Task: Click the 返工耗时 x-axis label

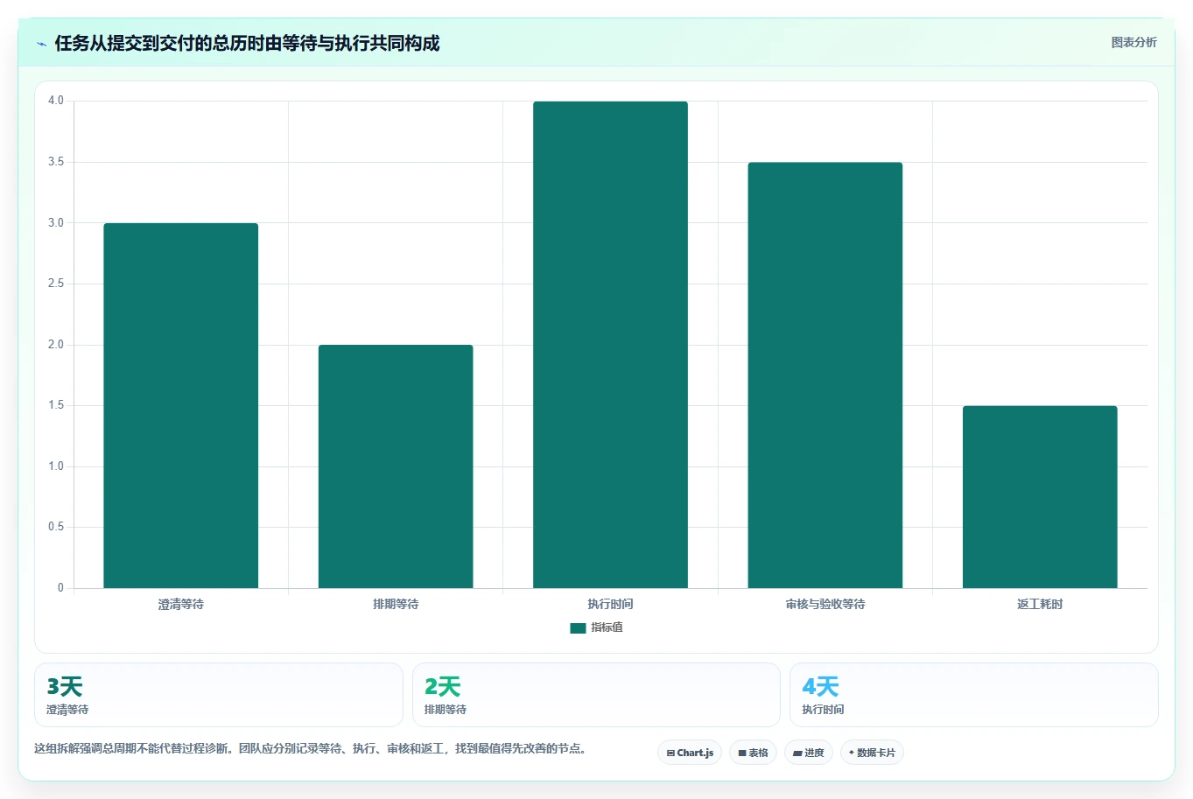Action: [x=1040, y=604]
